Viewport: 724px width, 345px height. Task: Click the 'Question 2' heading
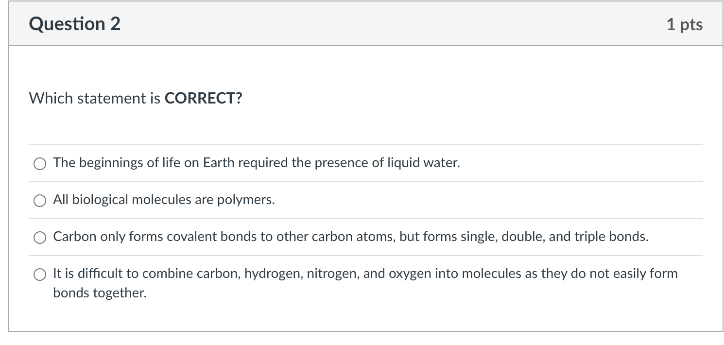pos(75,24)
